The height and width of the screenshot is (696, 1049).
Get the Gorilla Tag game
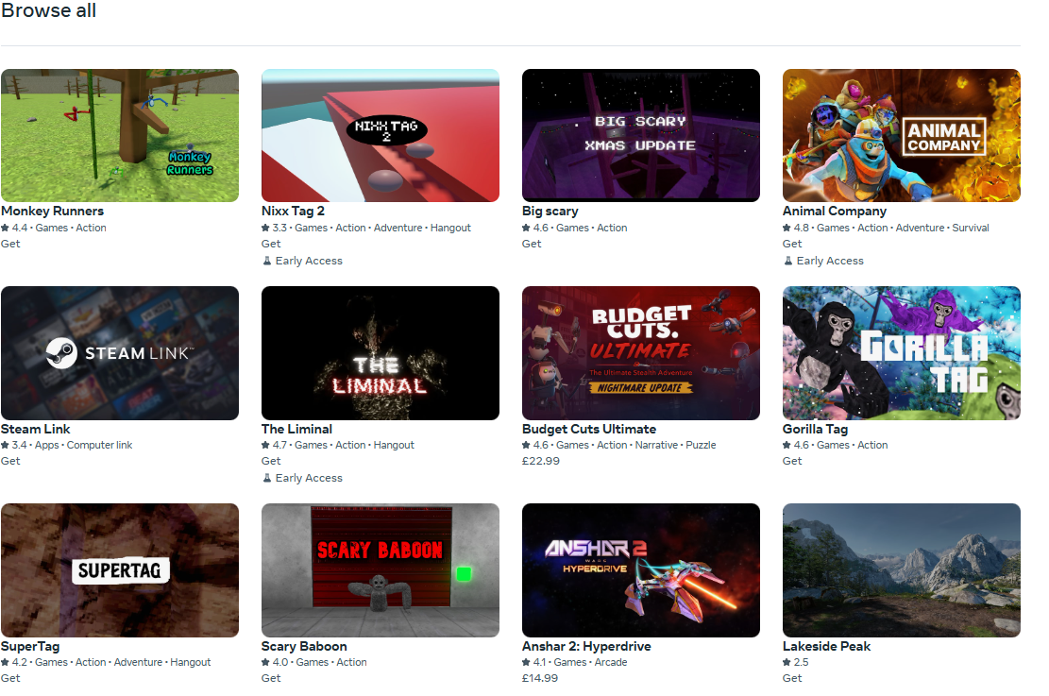click(792, 461)
